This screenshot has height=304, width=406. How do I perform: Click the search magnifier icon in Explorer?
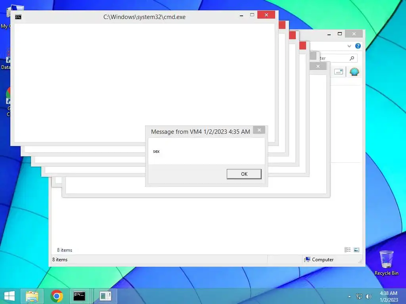click(352, 58)
